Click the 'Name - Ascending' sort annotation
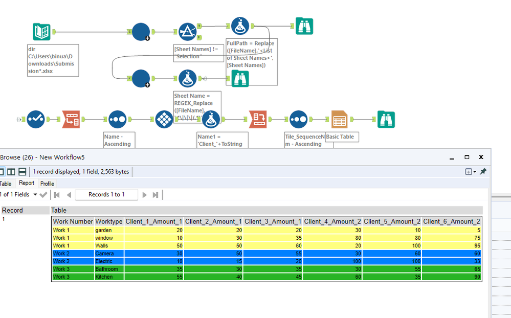 pos(119,140)
